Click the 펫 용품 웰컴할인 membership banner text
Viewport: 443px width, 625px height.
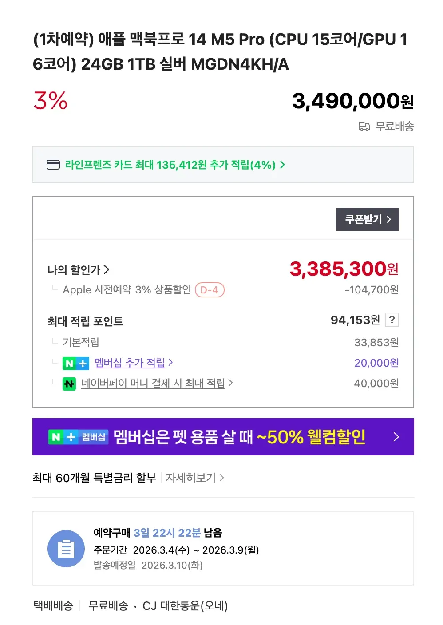click(x=240, y=437)
